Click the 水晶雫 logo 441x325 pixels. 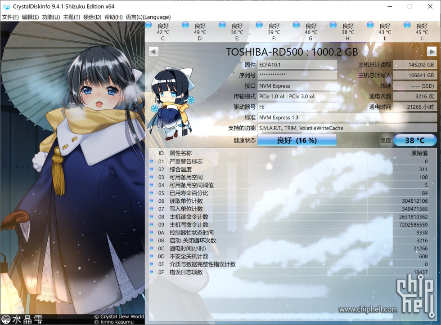(x=22, y=320)
